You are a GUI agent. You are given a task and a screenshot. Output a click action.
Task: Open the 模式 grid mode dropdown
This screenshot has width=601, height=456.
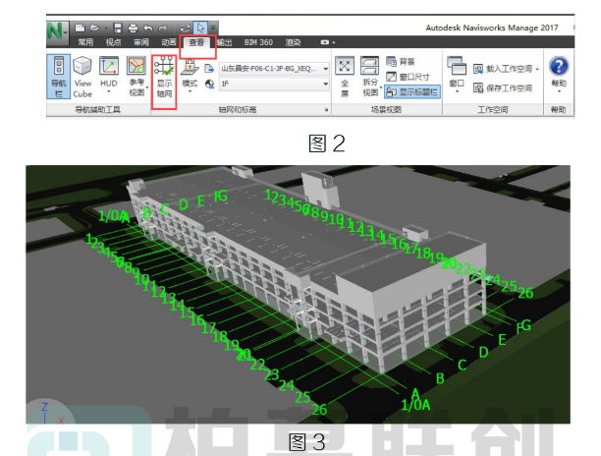tap(190, 76)
